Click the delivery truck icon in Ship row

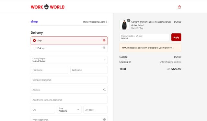104,40
